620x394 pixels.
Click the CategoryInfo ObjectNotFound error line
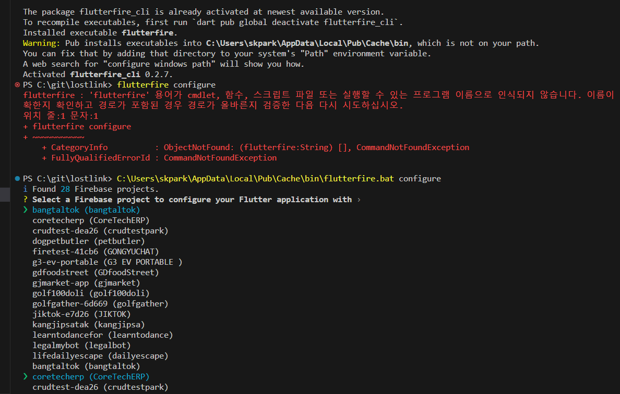pos(255,147)
